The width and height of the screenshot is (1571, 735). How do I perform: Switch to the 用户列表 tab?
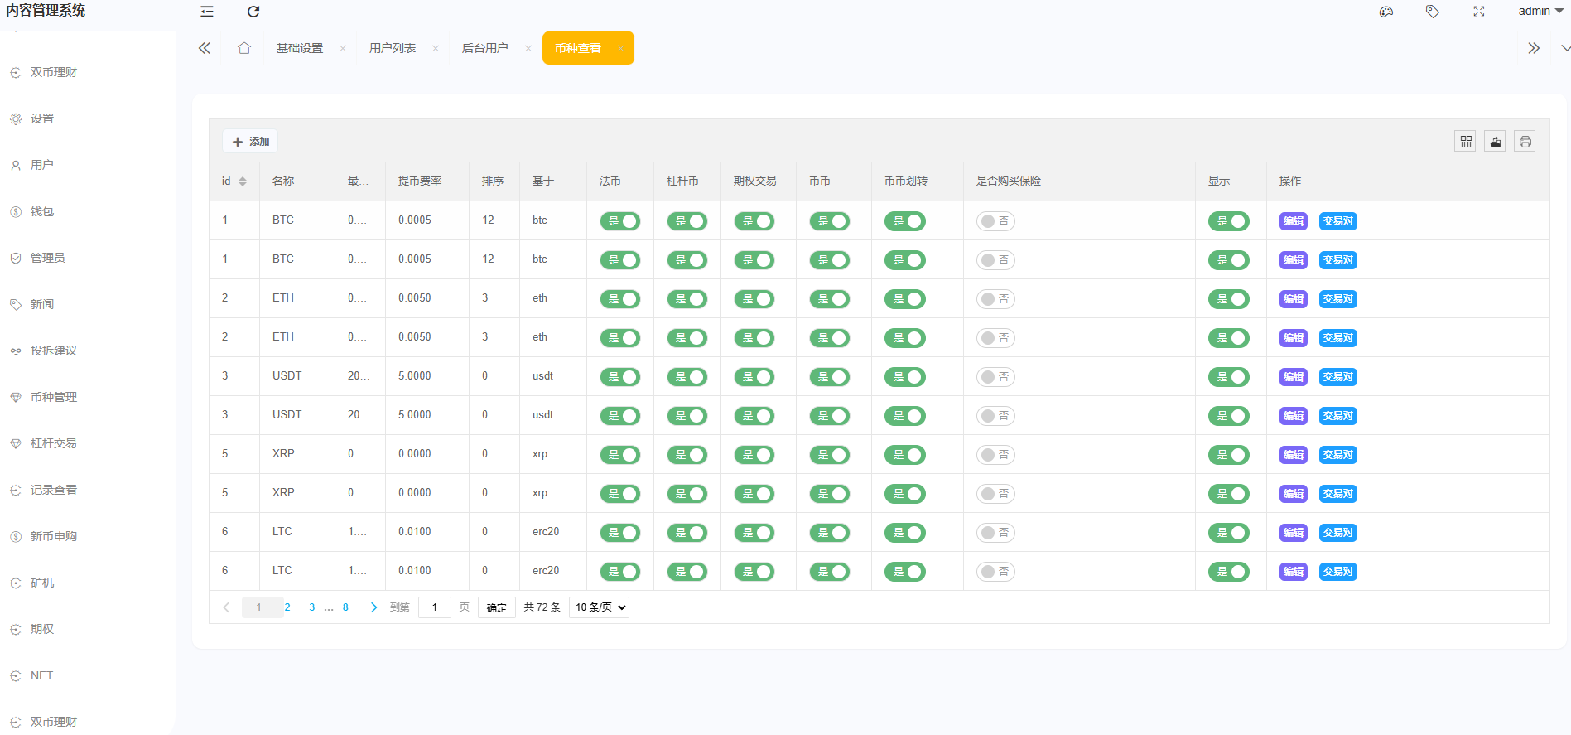[393, 48]
